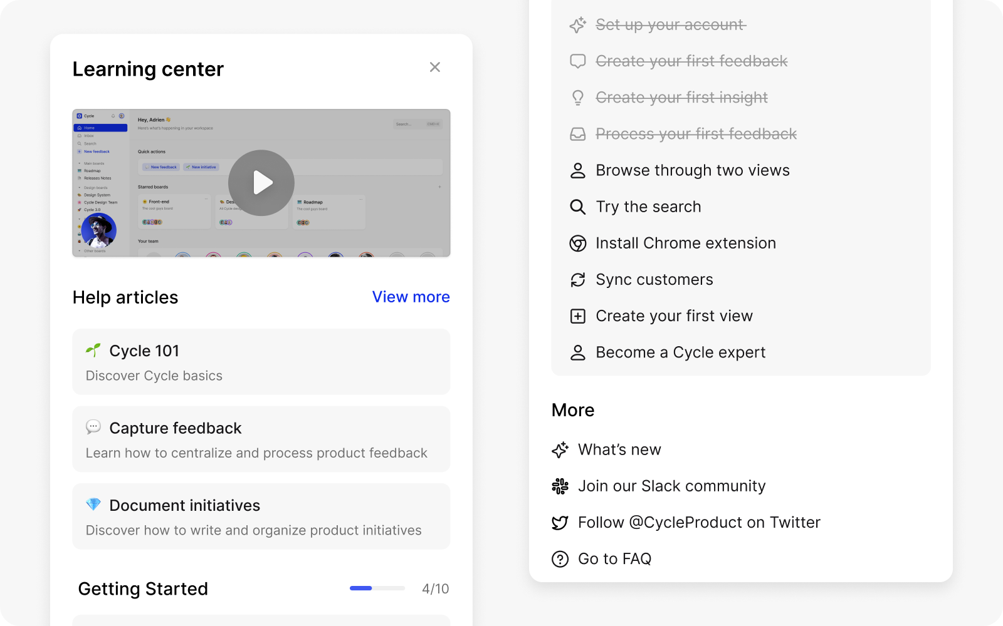Open Follow @CycleProduct on Twitter link
This screenshot has width=1003, height=626.
(x=699, y=522)
